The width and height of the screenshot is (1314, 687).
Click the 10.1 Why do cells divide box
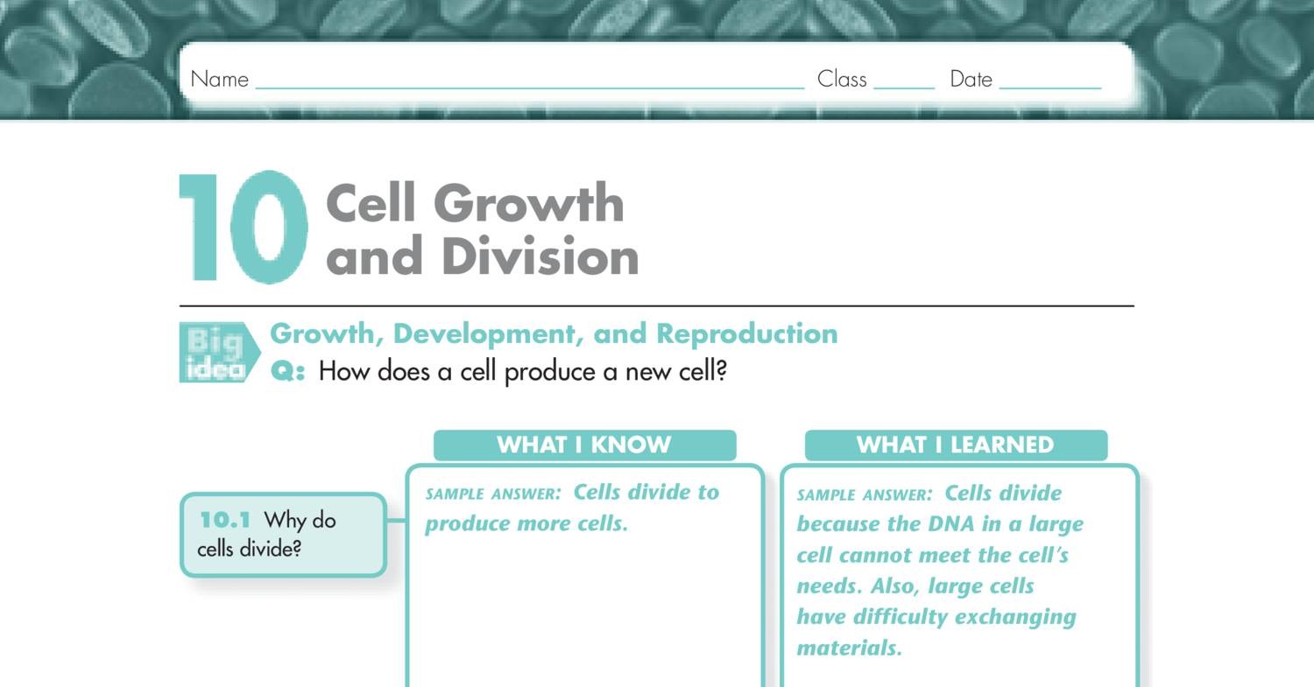(283, 535)
